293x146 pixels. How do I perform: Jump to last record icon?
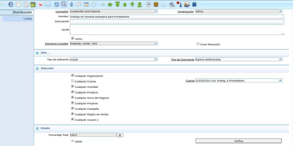point(139,4)
